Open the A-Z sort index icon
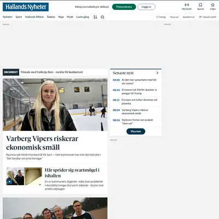 tap(95, 17)
